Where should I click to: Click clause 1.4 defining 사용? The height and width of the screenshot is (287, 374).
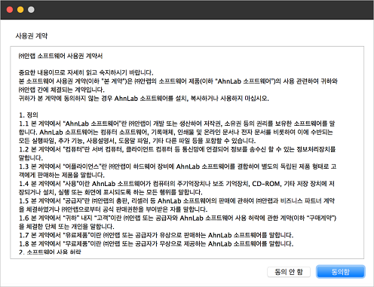click(x=177, y=188)
